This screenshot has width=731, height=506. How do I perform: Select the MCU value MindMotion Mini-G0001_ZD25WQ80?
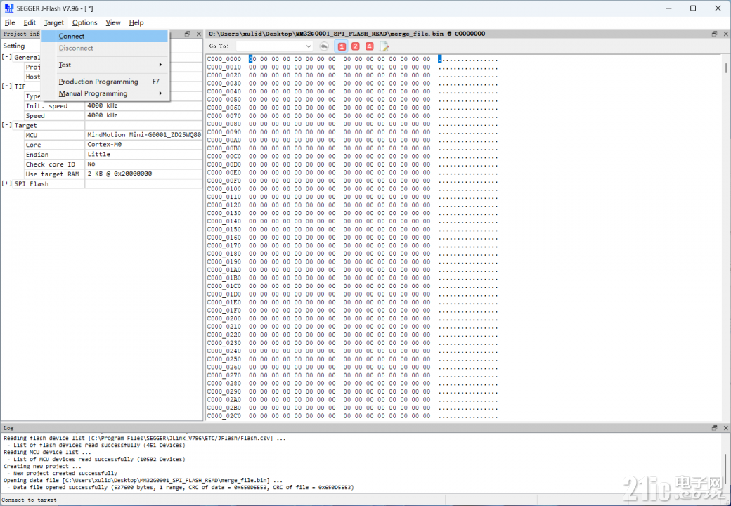[144, 135]
